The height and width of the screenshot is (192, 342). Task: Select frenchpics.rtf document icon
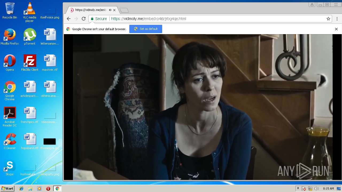(x=29, y=115)
